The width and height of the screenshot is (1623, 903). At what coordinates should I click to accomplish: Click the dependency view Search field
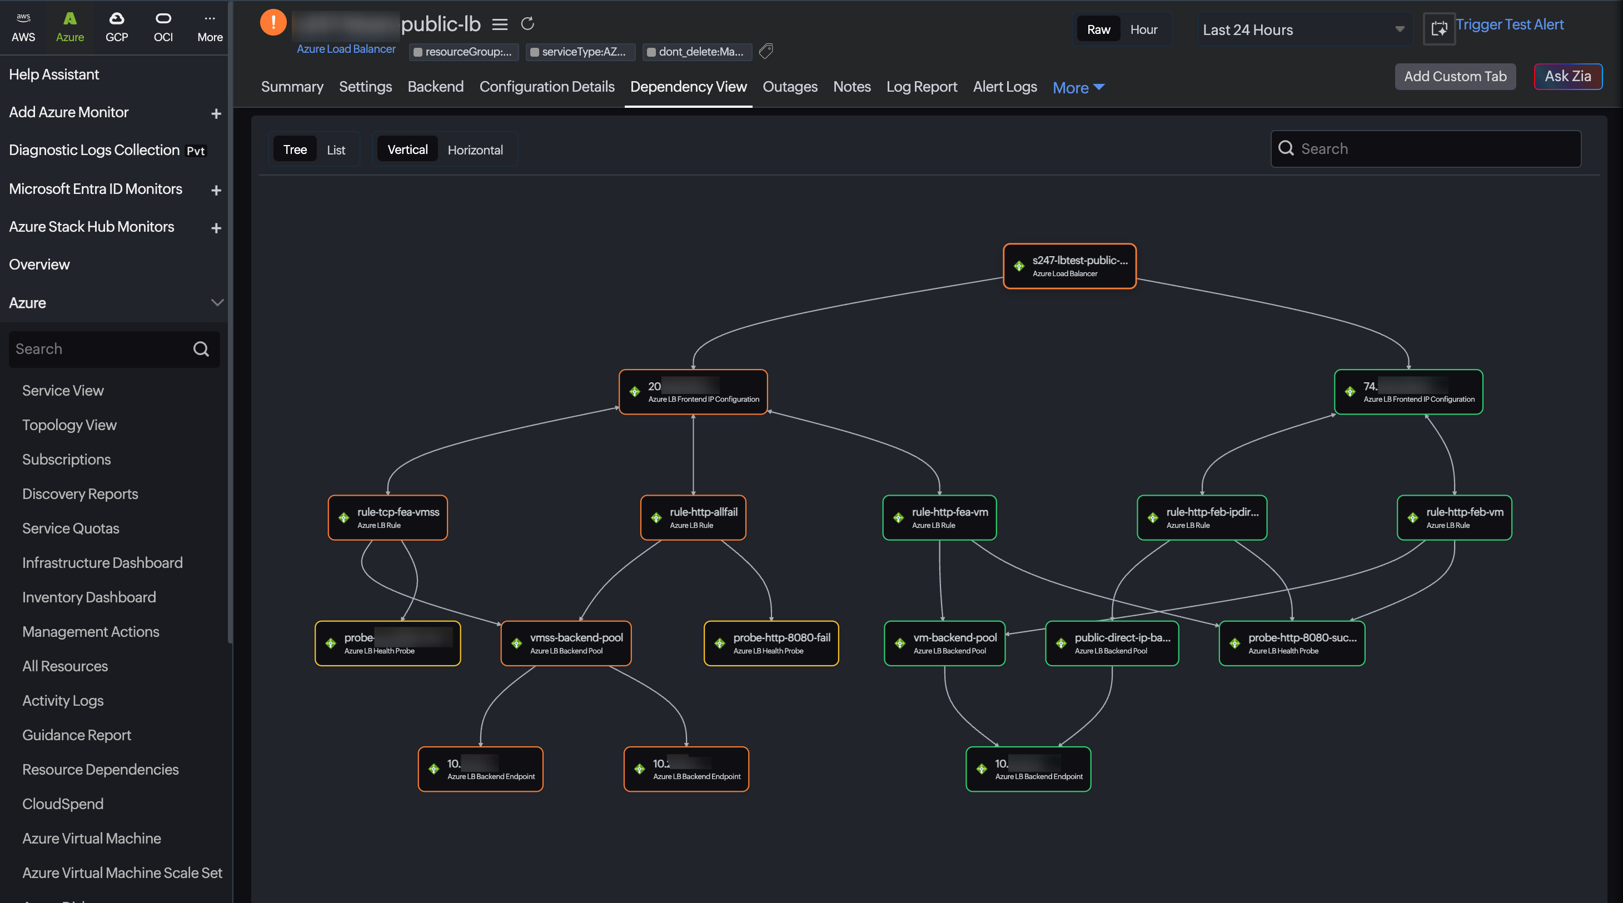[x=1426, y=148]
